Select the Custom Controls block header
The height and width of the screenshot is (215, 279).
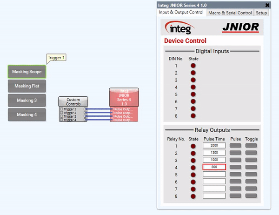pyautogui.click(x=73, y=102)
